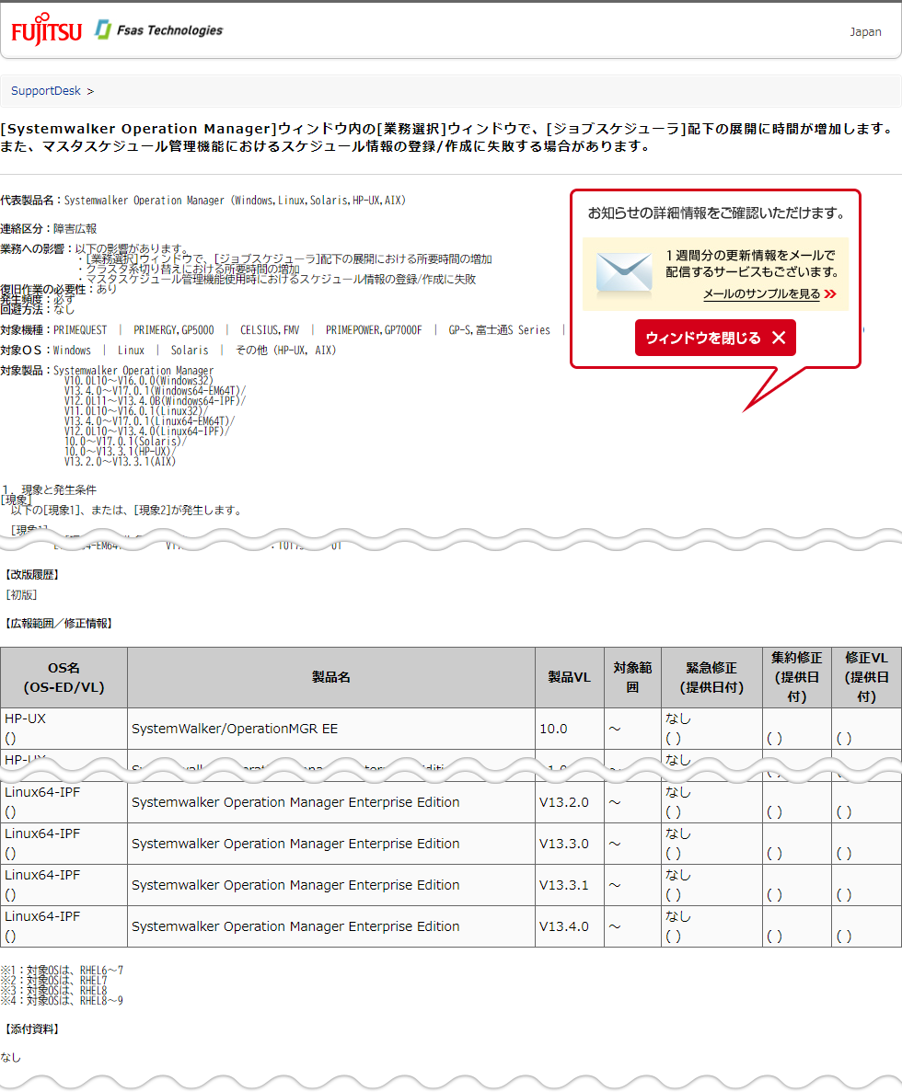Click the 連絡区分：障害広報 line
The height and width of the screenshot is (1092, 902).
(49, 228)
